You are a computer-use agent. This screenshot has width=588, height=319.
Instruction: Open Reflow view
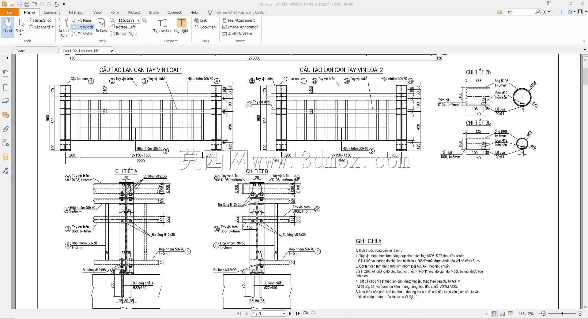pyautogui.click(x=101, y=26)
